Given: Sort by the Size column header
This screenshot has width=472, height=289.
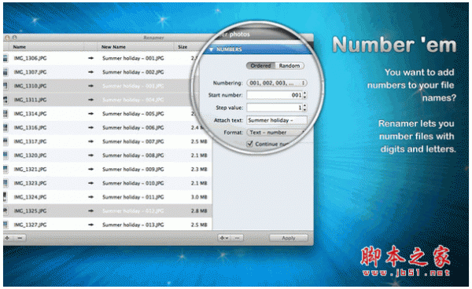Looking at the screenshot, I should point(183,47).
